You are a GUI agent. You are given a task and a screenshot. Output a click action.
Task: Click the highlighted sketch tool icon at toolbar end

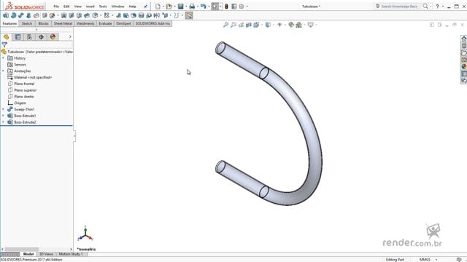click(189, 15)
